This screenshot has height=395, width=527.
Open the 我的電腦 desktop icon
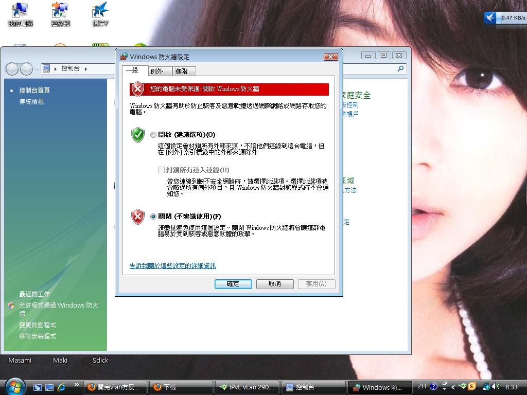(x=20, y=14)
